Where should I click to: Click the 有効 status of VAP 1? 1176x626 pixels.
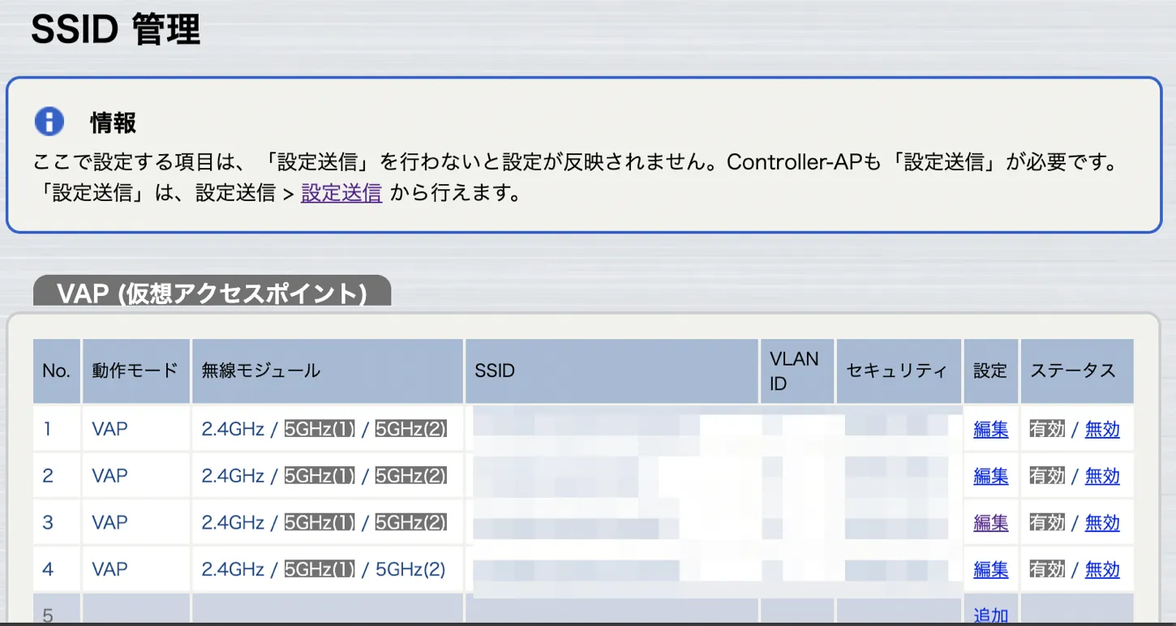click(1046, 429)
